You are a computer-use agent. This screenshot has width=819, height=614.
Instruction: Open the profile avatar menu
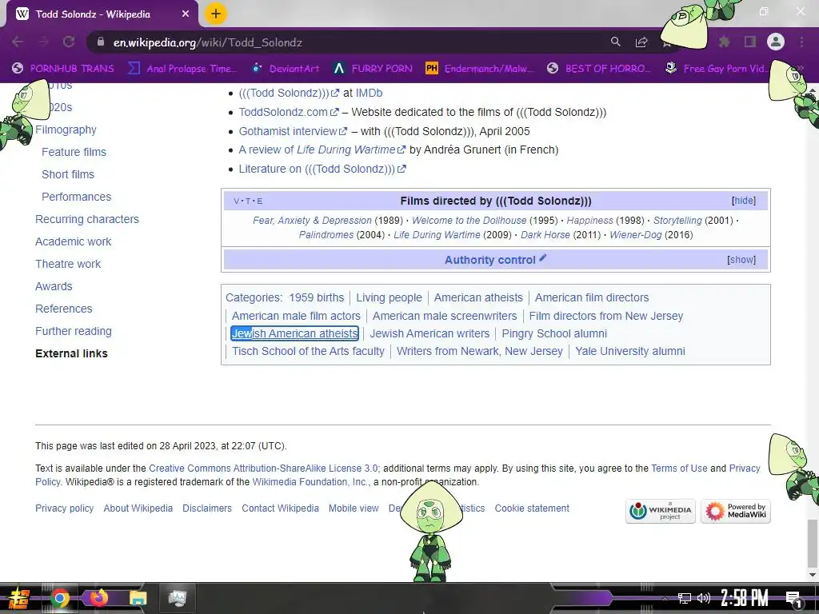click(x=776, y=42)
